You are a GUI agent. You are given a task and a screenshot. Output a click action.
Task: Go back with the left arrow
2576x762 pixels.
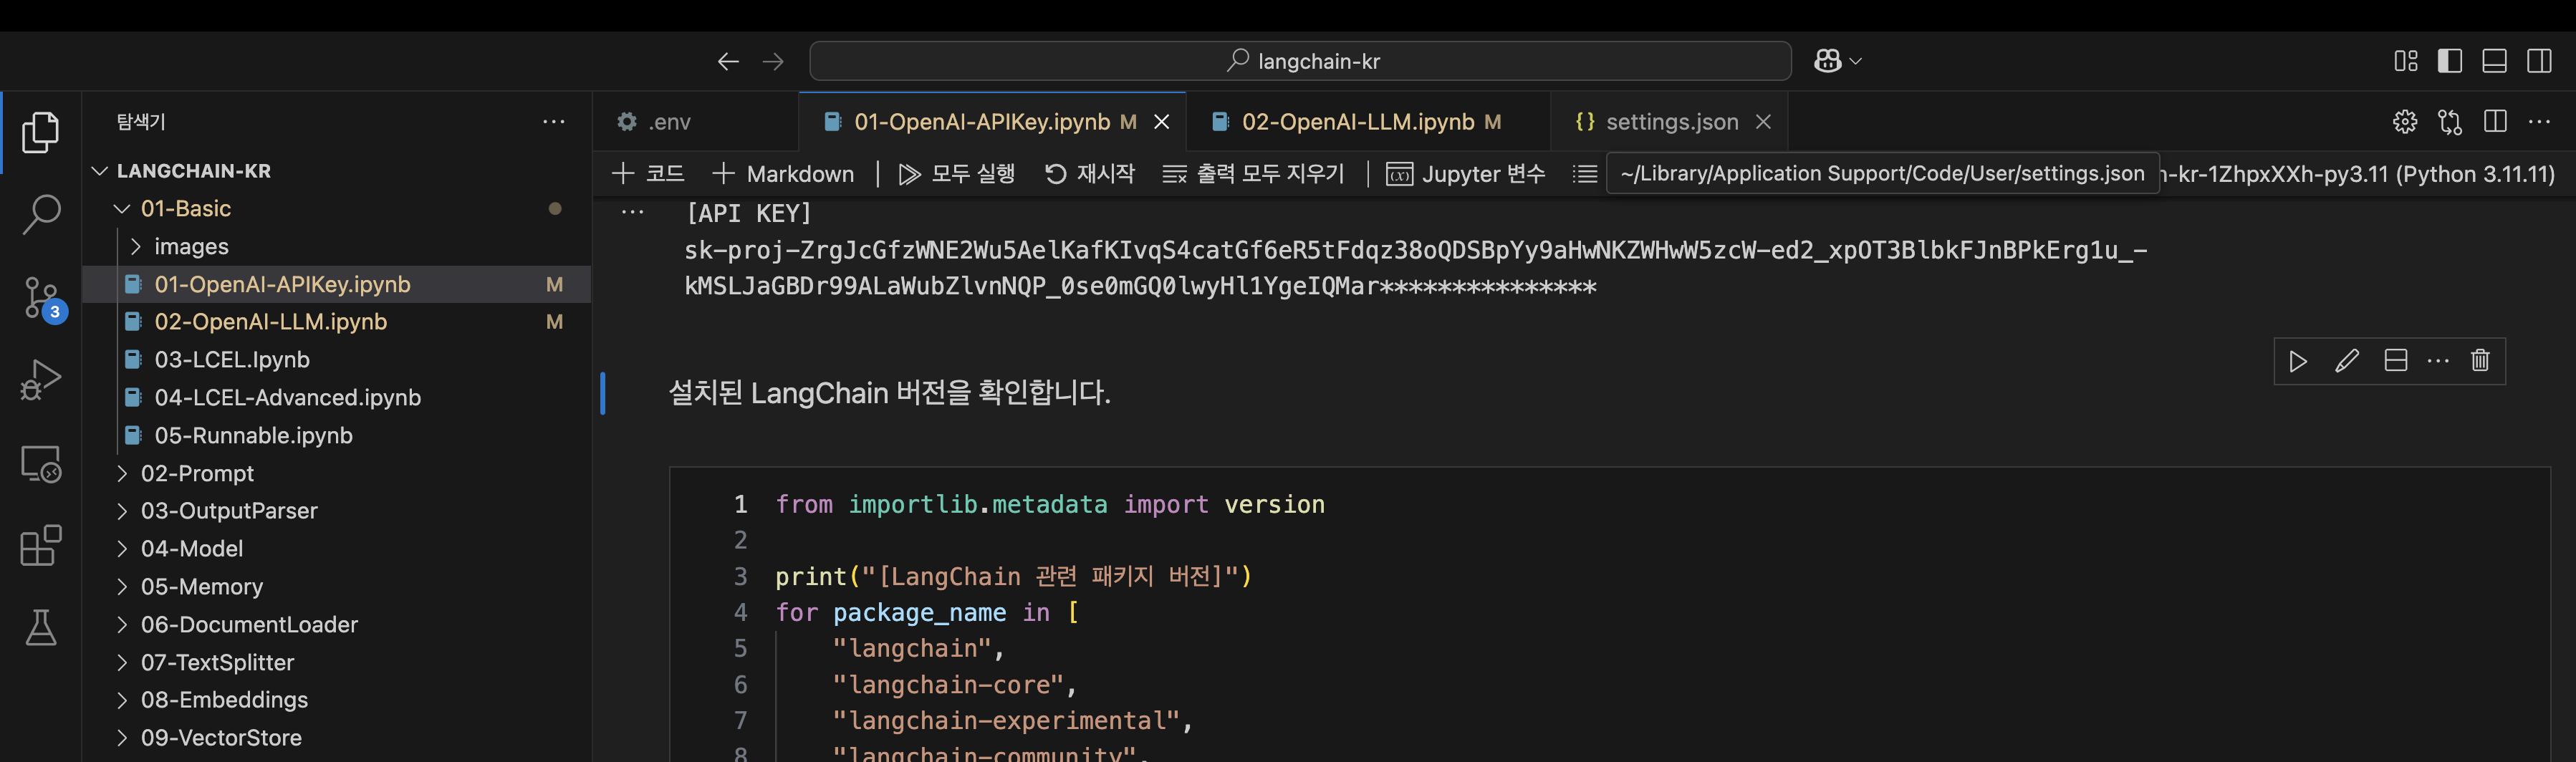(x=728, y=62)
